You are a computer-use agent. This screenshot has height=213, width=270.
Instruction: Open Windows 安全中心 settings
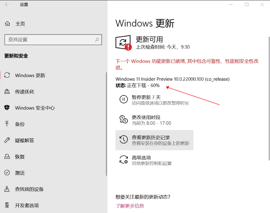pyautogui.click(x=35, y=108)
